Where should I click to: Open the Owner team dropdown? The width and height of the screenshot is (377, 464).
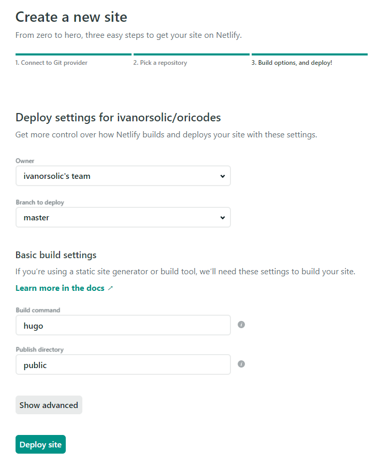[x=123, y=176]
